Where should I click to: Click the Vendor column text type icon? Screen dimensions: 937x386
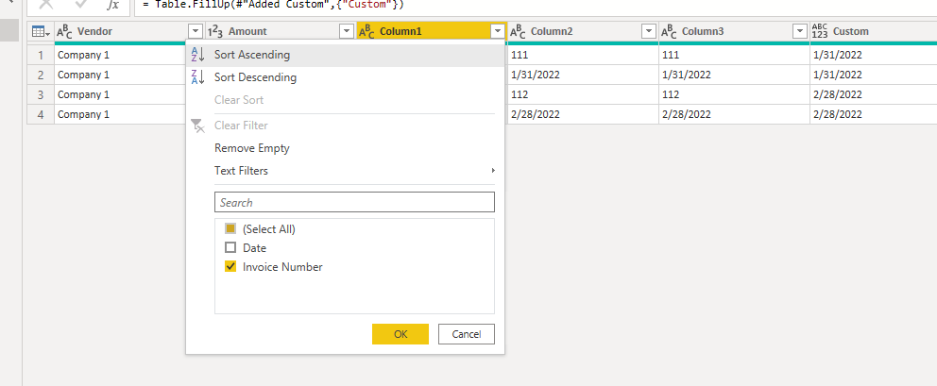coord(64,32)
